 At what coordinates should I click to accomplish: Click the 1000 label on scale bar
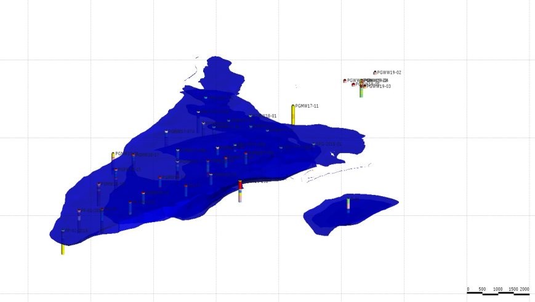click(498, 288)
